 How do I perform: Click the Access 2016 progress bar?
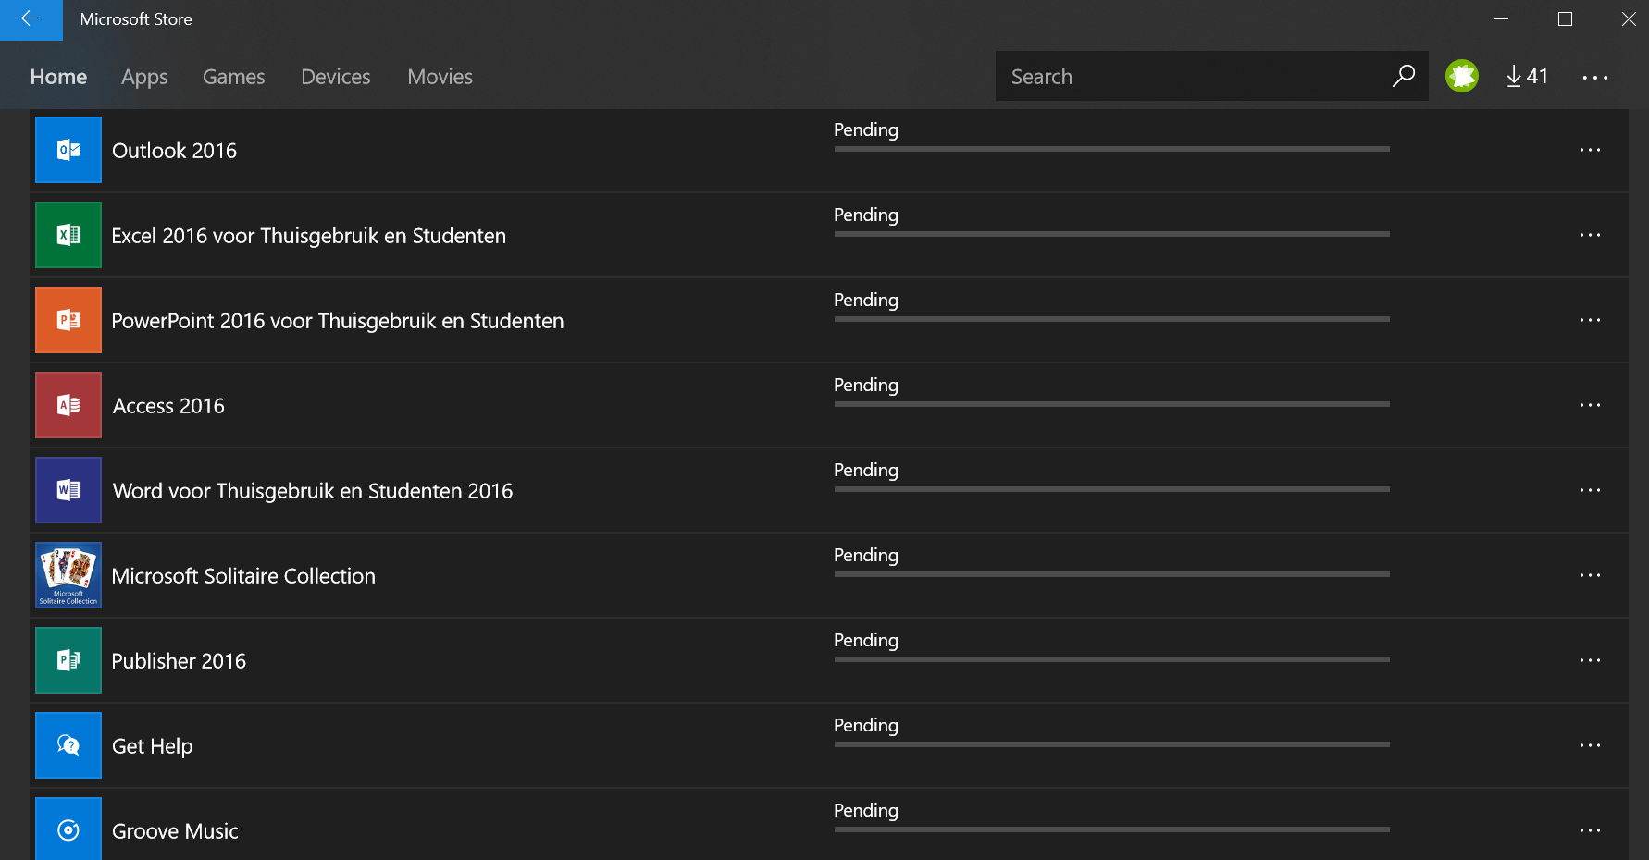click(x=1111, y=404)
